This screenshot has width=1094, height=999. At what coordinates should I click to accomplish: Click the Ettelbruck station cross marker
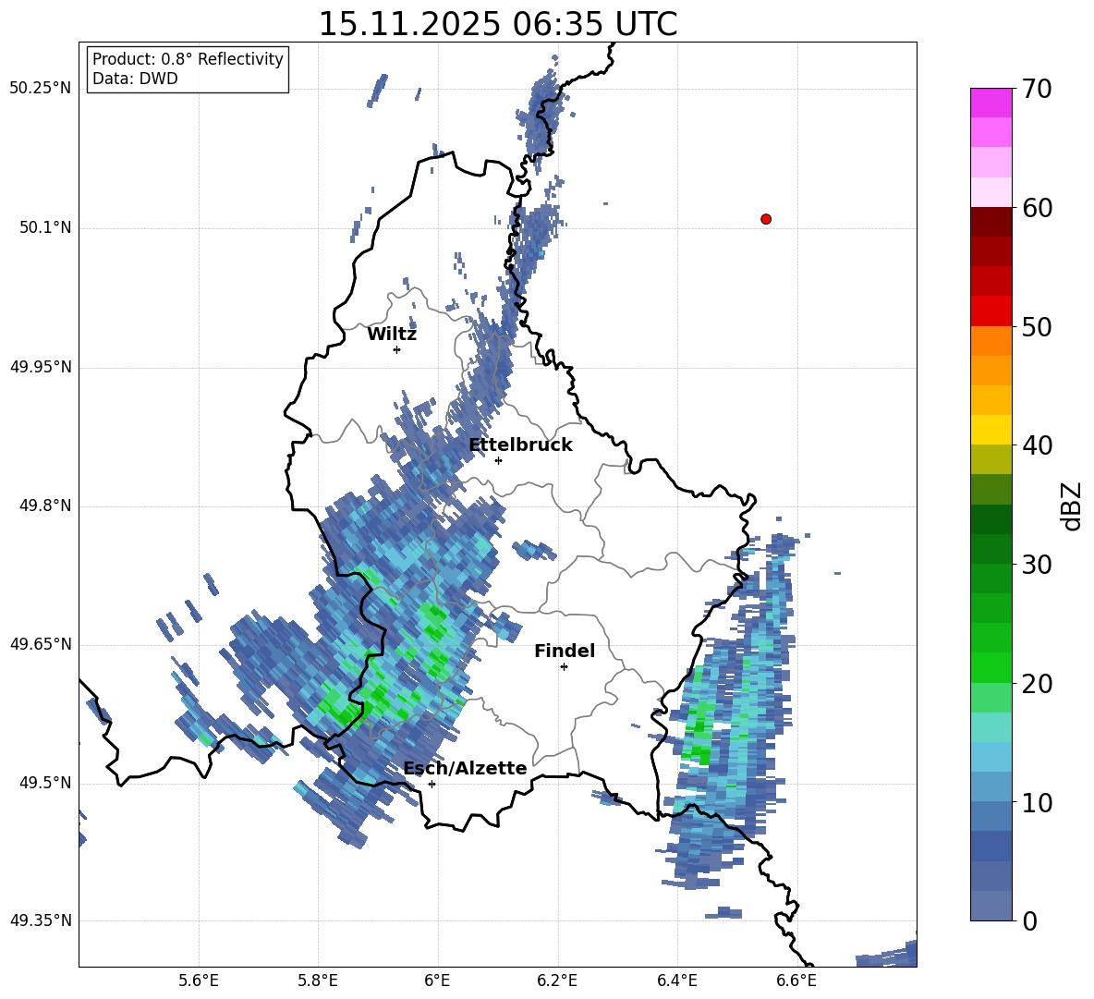pos(498,460)
